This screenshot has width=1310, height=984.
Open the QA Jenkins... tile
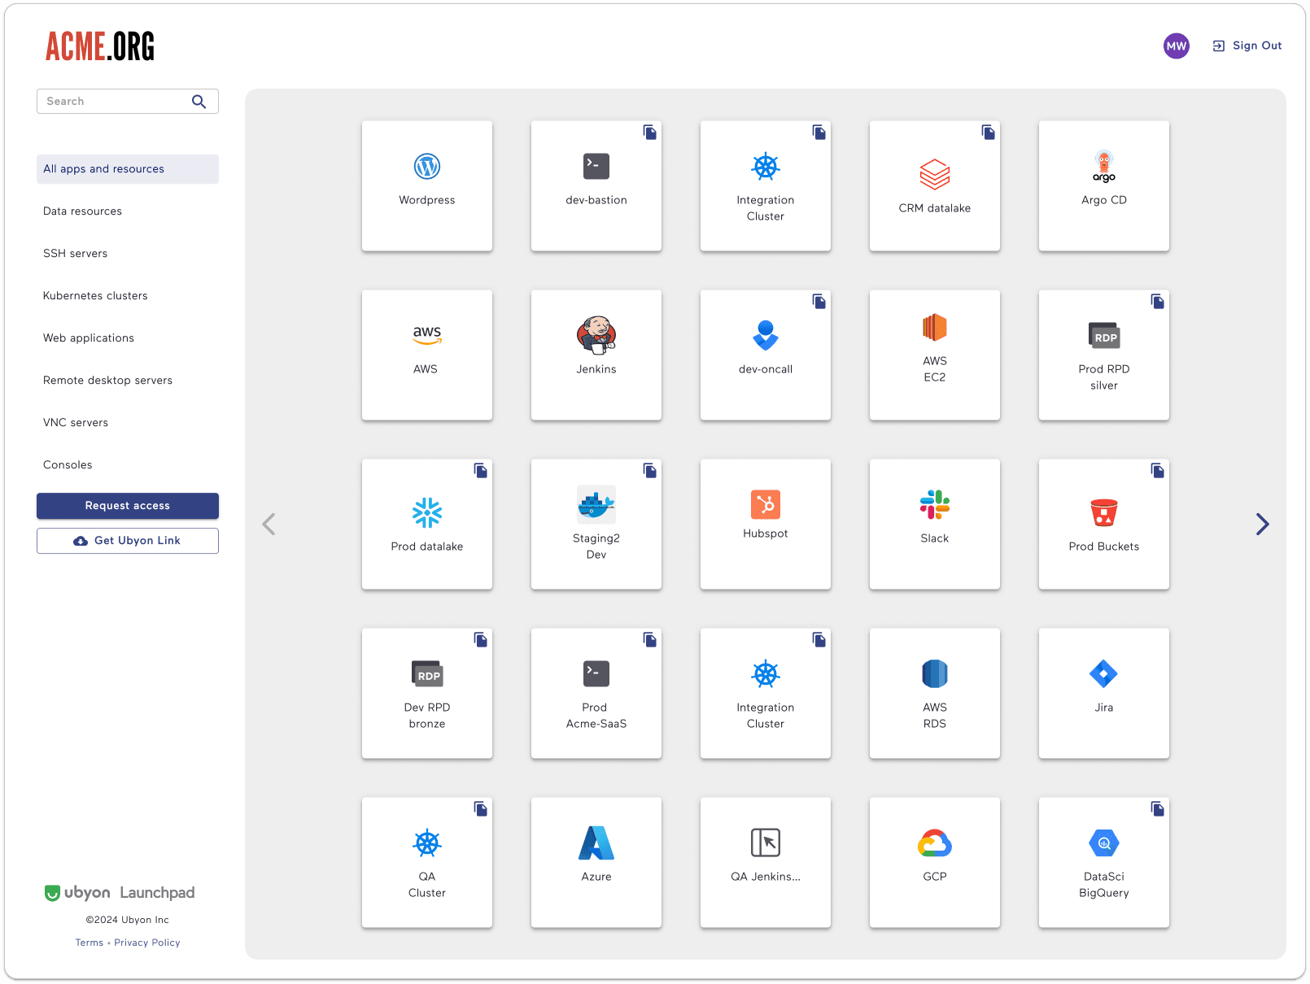pyautogui.click(x=766, y=863)
